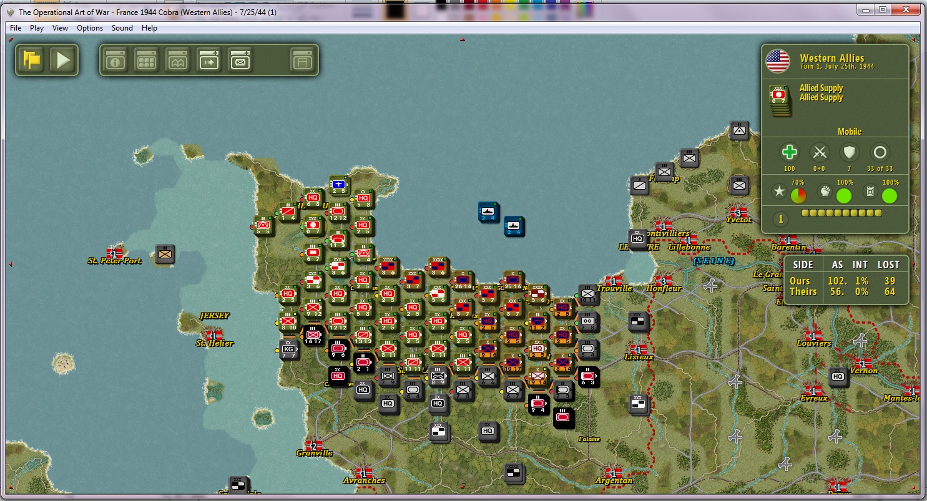The image size is (927, 501).
Task: Open the File menu
Action: (x=16, y=28)
